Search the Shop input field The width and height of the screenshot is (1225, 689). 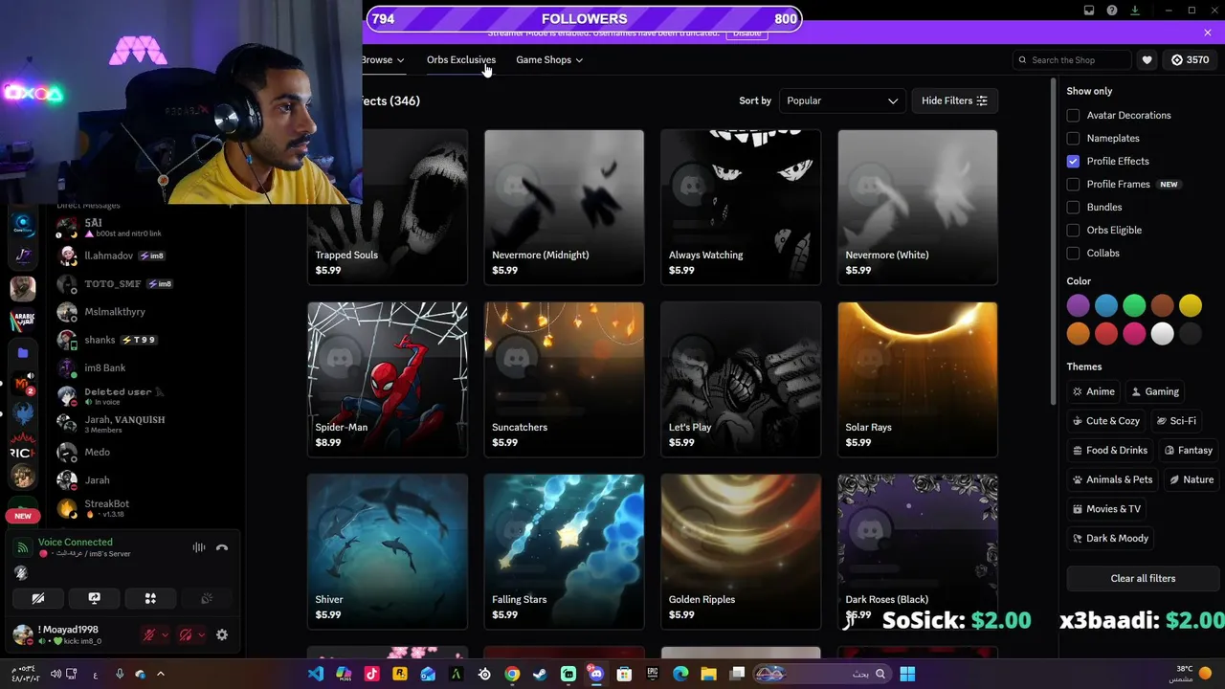1072,60
